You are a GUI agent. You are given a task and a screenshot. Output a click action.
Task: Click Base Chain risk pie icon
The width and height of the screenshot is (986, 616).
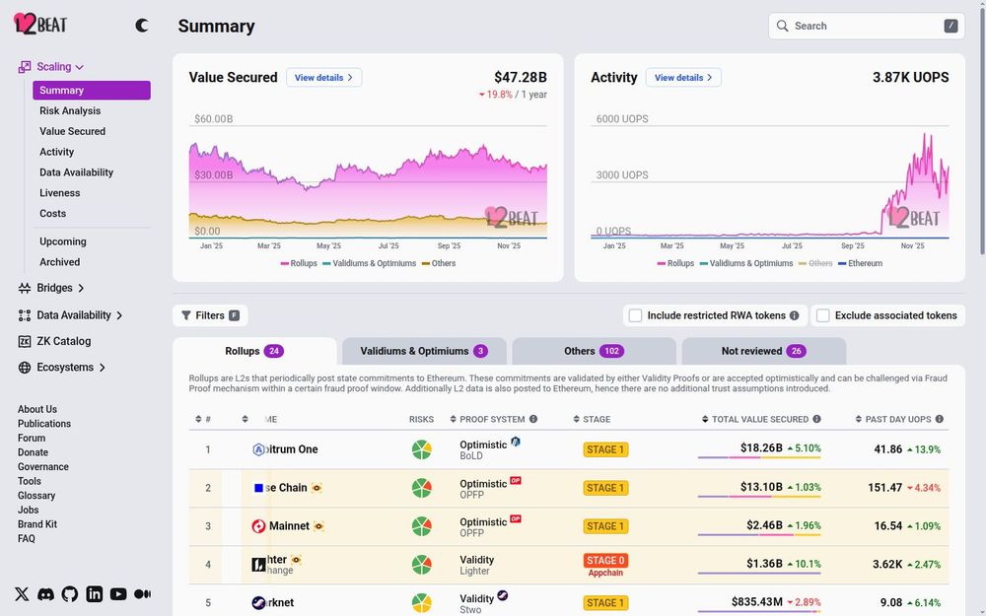tap(422, 488)
